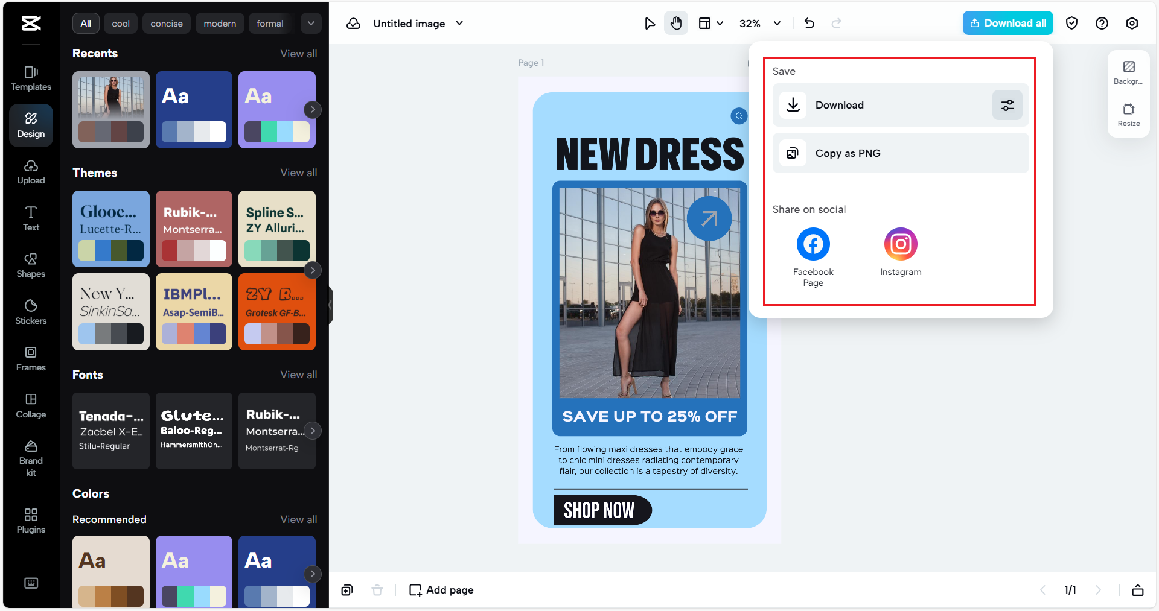The width and height of the screenshot is (1159, 611).
Task: Select the Upload tool in the sidebar
Action: tap(31, 173)
